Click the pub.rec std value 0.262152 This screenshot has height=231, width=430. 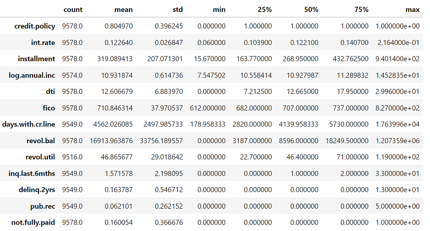click(169, 206)
